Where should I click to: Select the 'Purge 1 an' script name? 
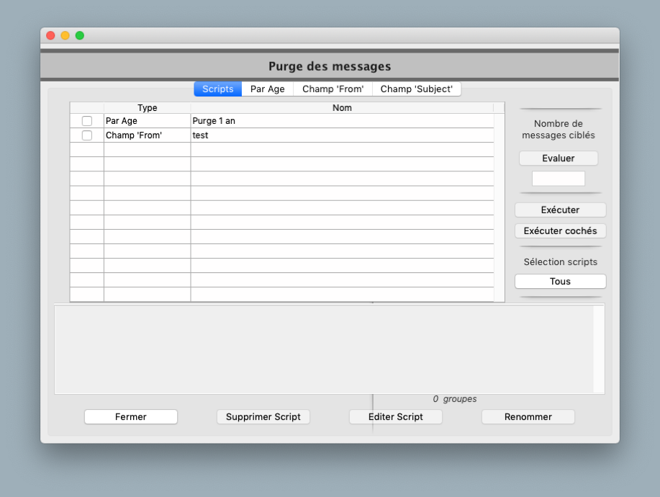[x=214, y=121]
